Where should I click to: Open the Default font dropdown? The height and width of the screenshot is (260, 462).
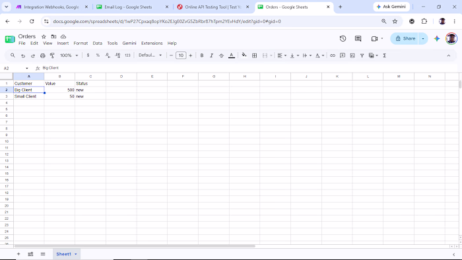pos(150,55)
